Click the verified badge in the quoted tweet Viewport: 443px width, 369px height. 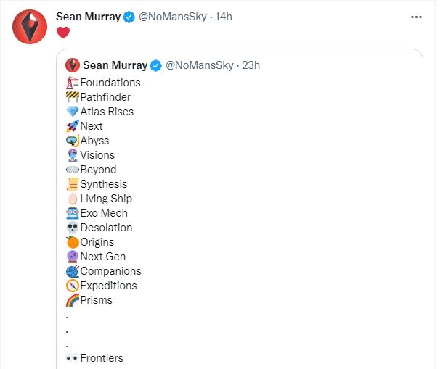(x=156, y=65)
